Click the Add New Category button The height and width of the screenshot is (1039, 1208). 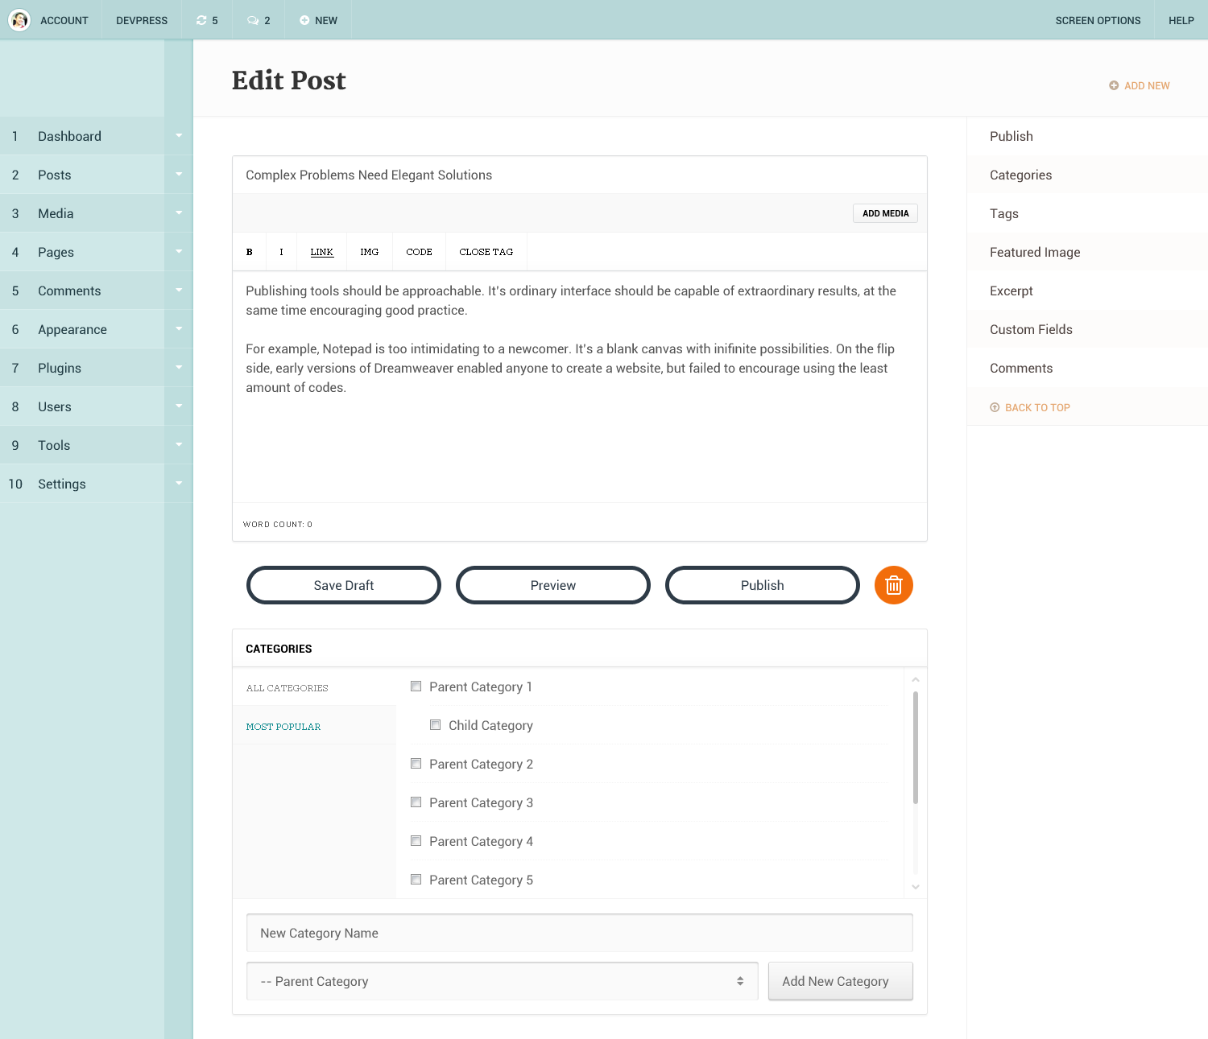[x=841, y=981]
